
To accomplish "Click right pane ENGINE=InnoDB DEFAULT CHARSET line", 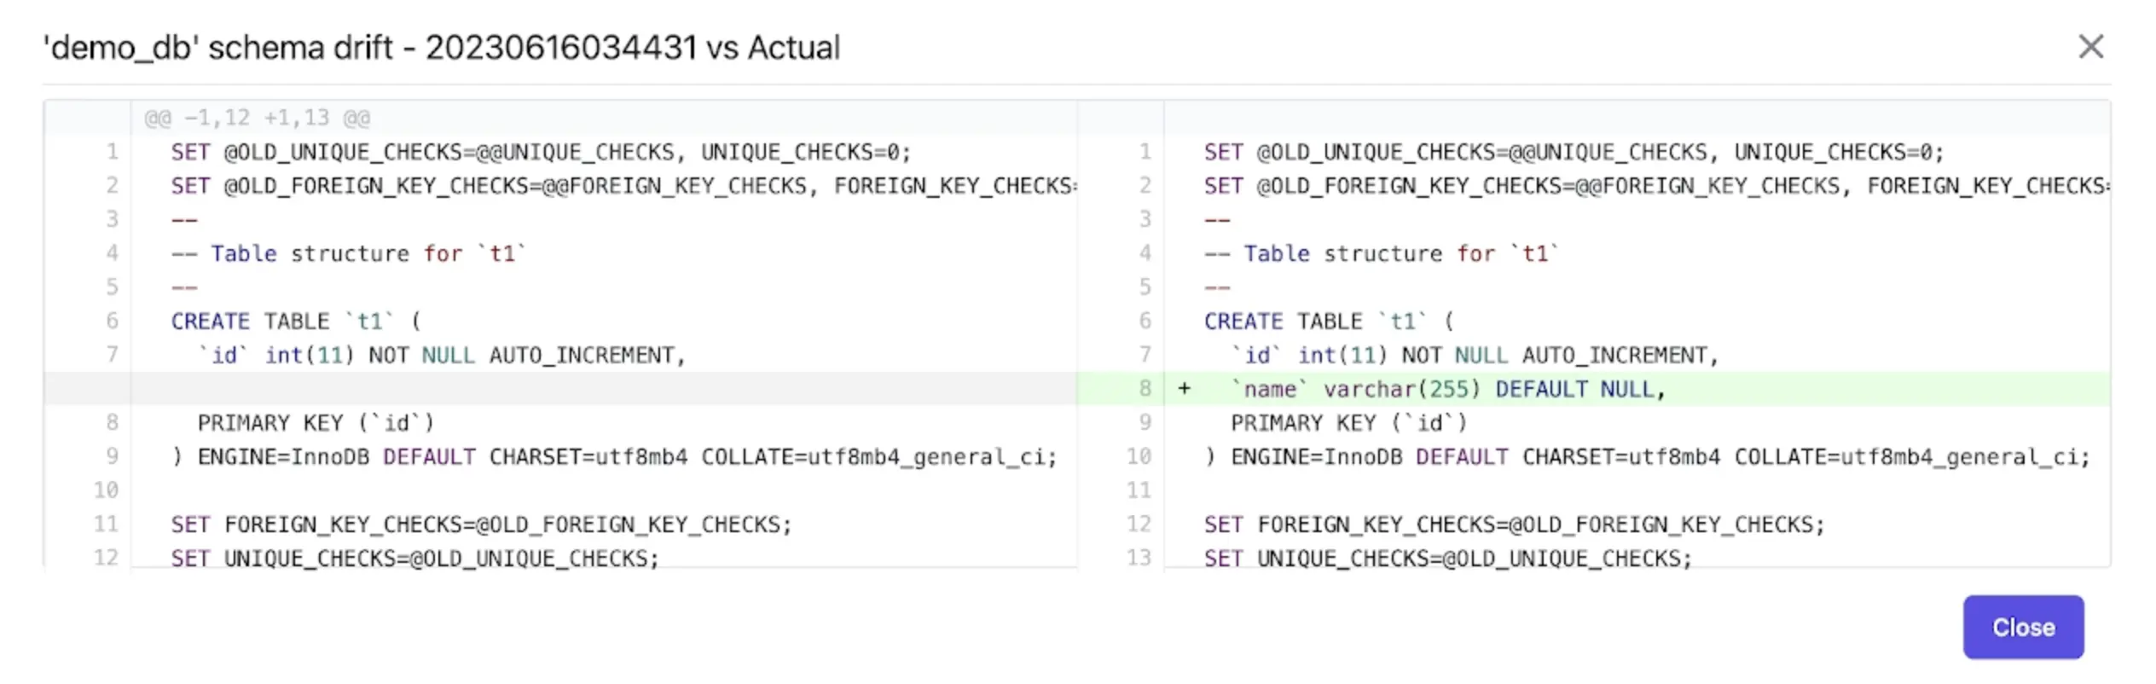I will pos(1648,457).
